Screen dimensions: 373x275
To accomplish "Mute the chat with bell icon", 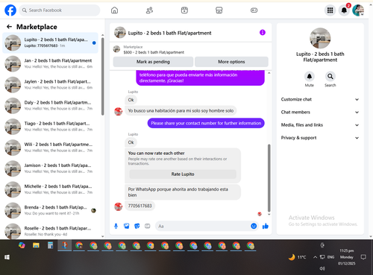I will point(310,77).
